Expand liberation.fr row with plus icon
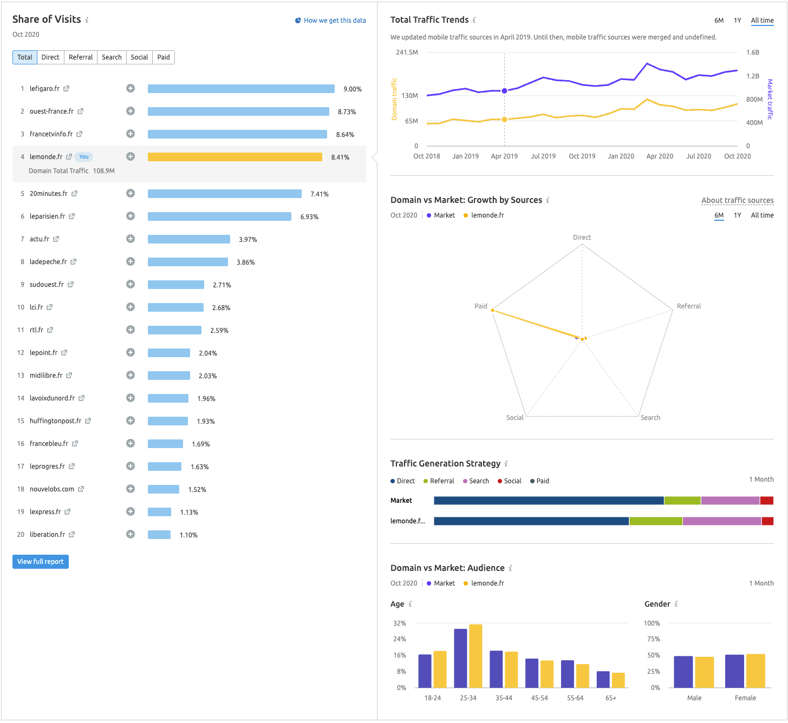Screen dimensions: 788x723 (x=131, y=534)
